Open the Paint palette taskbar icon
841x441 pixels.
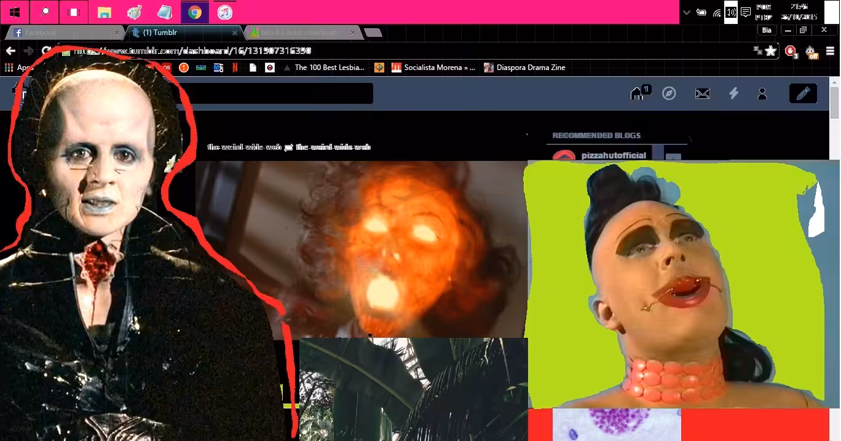(134, 12)
